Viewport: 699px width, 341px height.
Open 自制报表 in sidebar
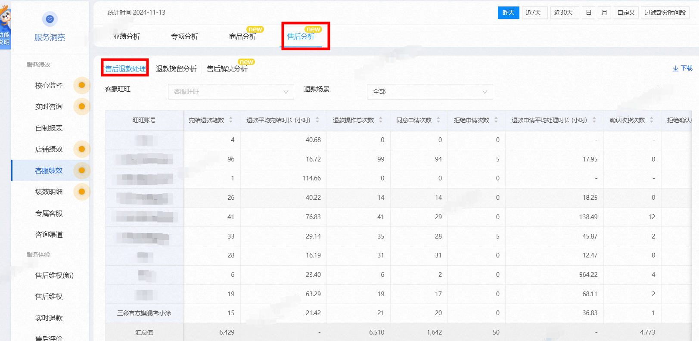pyautogui.click(x=49, y=128)
